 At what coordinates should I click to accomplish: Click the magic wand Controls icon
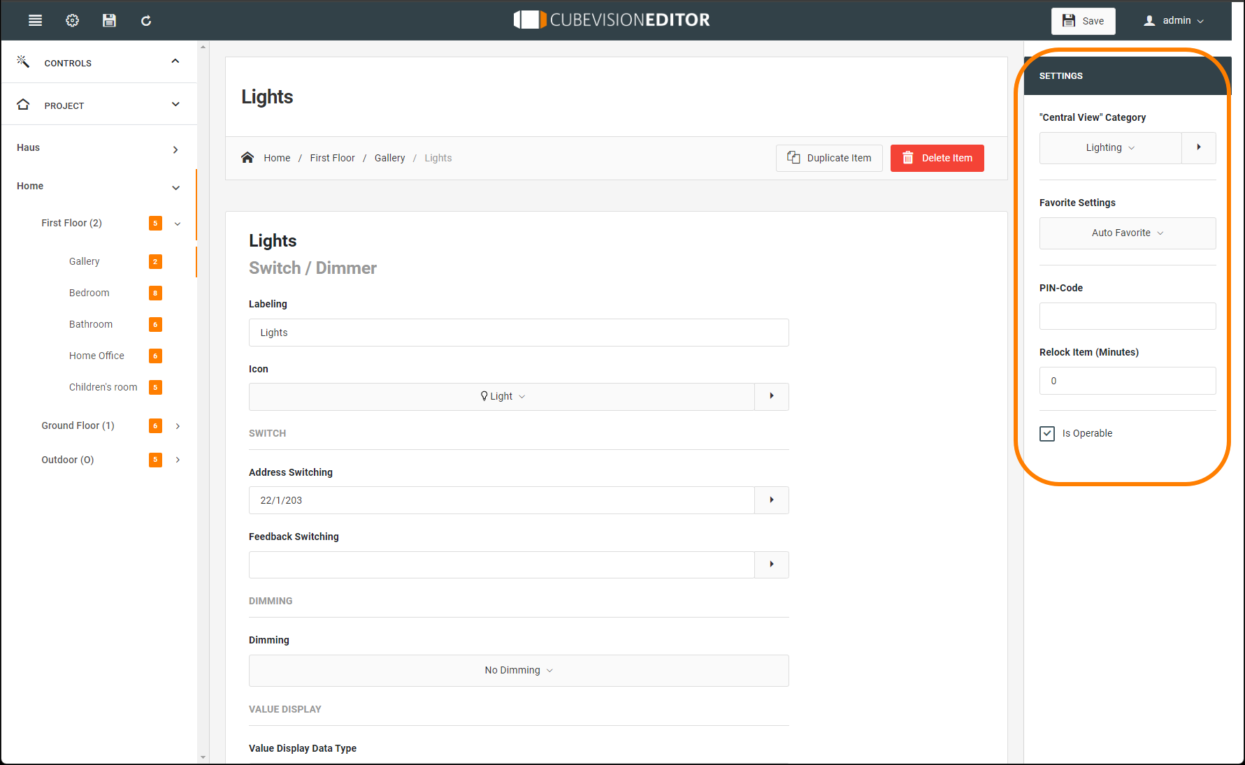click(23, 61)
